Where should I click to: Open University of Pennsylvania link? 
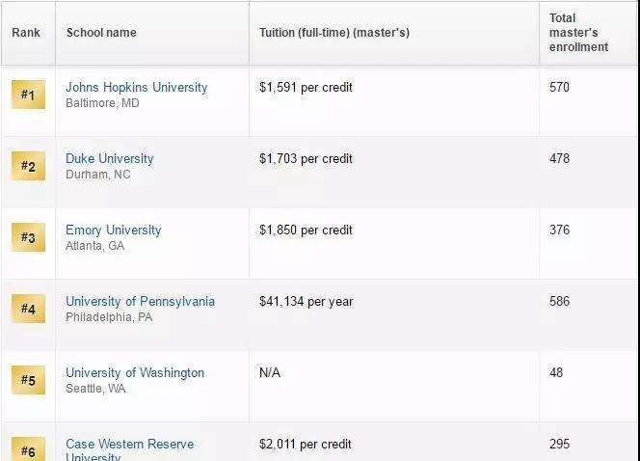[140, 301]
